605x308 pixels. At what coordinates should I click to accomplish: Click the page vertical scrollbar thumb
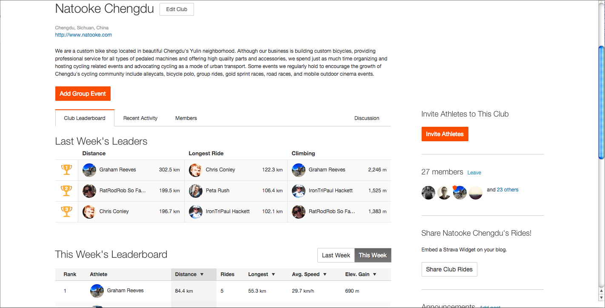601,102
